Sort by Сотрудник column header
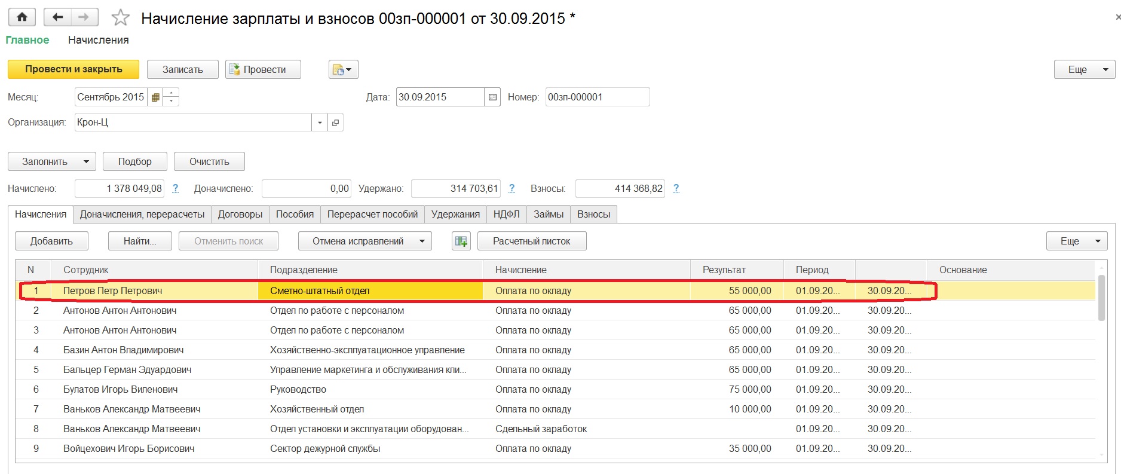The width and height of the screenshot is (1121, 474). [x=154, y=270]
